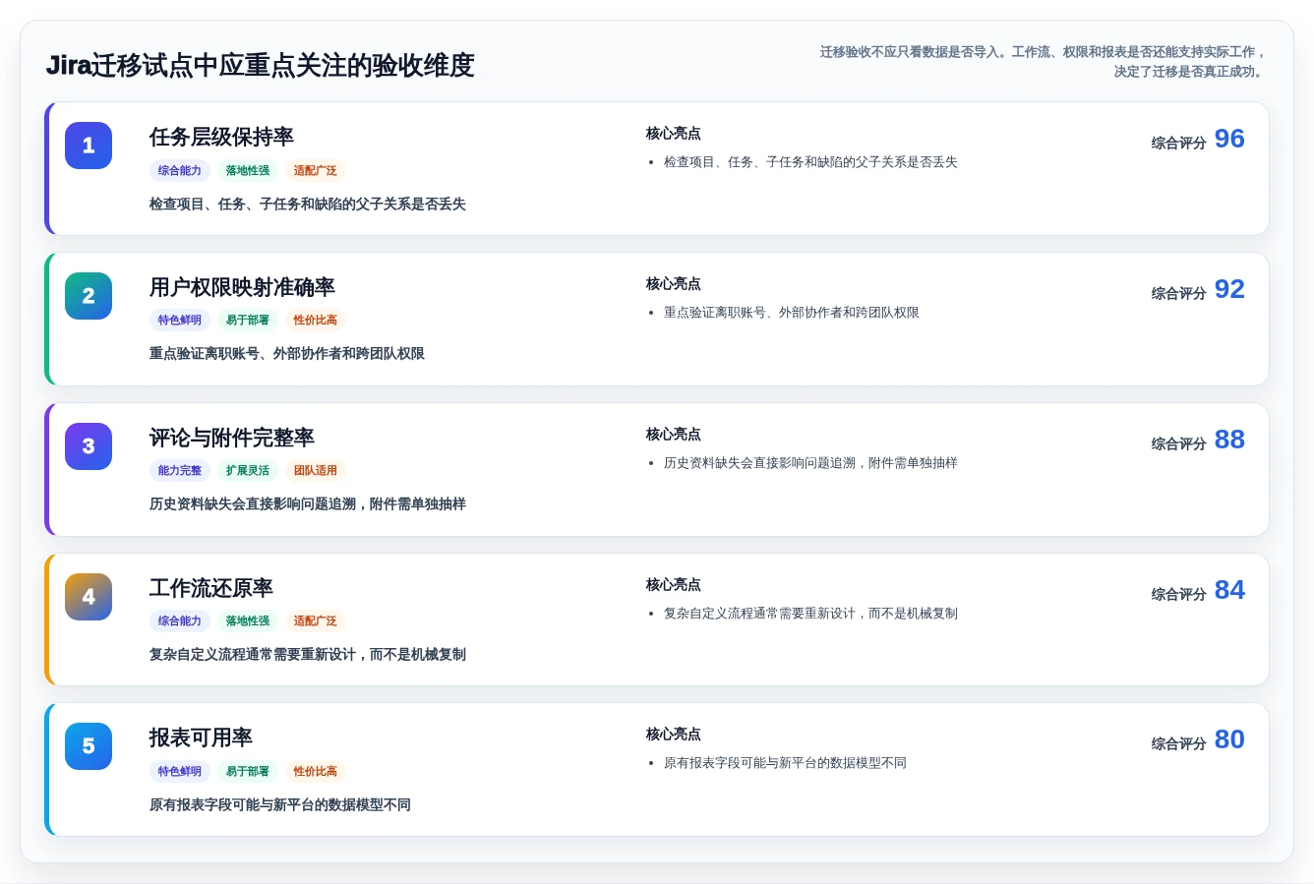Image resolution: width=1314 pixels, height=884 pixels.
Task: Click 性价比高 tag under 报表可用率
Action: (316, 771)
